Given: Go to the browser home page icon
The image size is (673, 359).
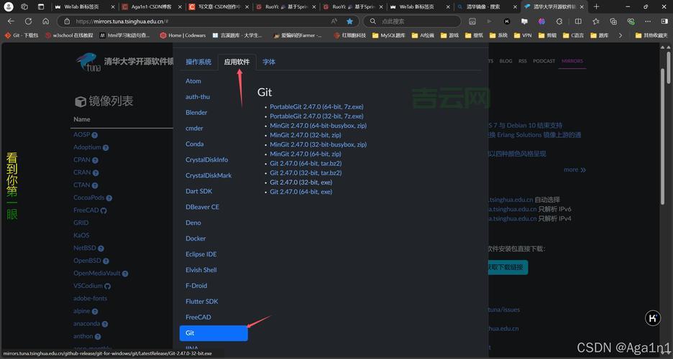Looking at the screenshot, I should click(46, 22).
